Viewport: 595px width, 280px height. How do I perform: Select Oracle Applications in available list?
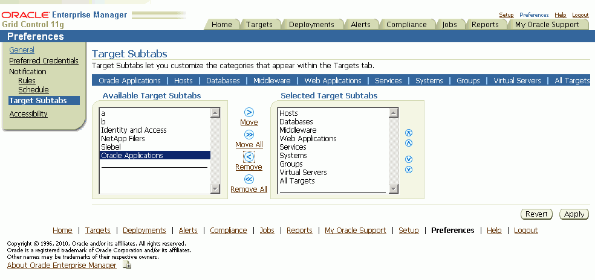click(x=155, y=155)
